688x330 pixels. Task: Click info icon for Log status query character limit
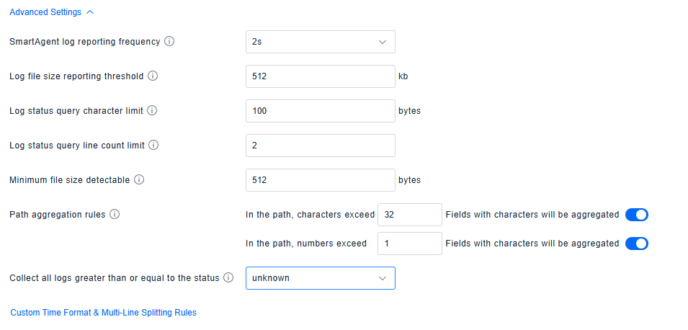coord(152,111)
